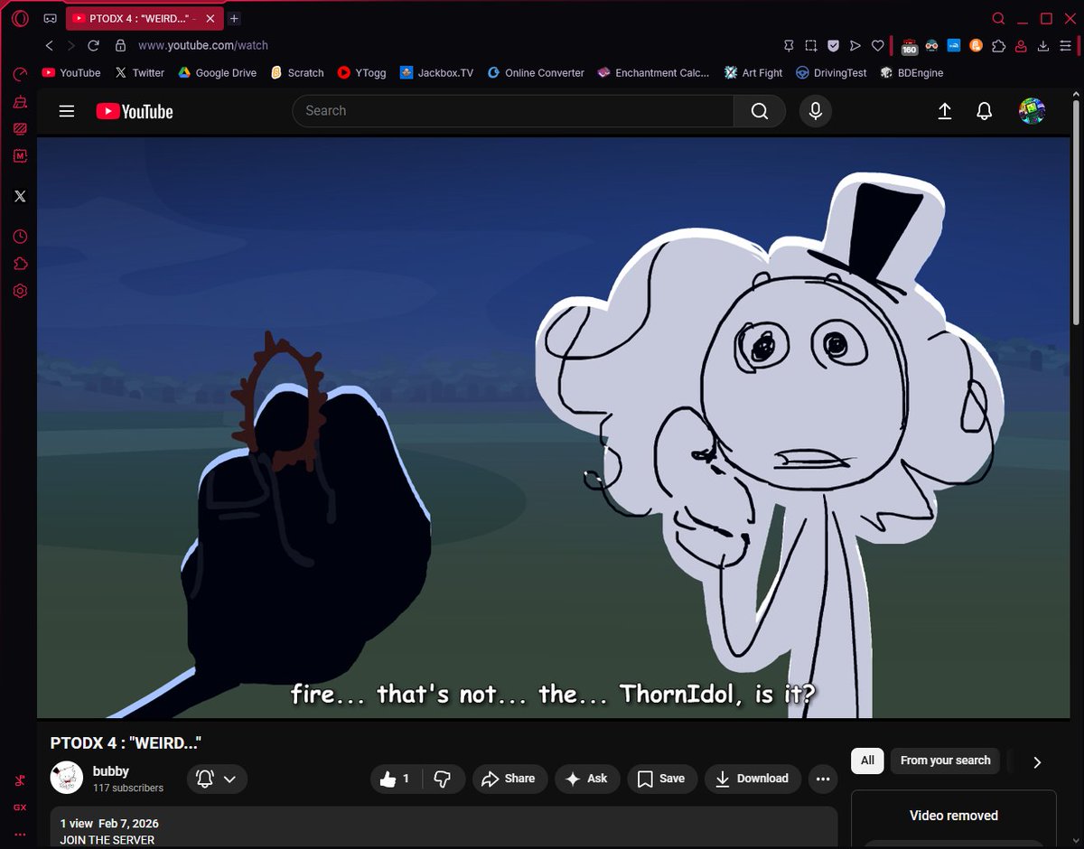Image resolution: width=1084 pixels, height=849 pixels.
Task: Open the YouTube bookmark
Action: point(71,73)
